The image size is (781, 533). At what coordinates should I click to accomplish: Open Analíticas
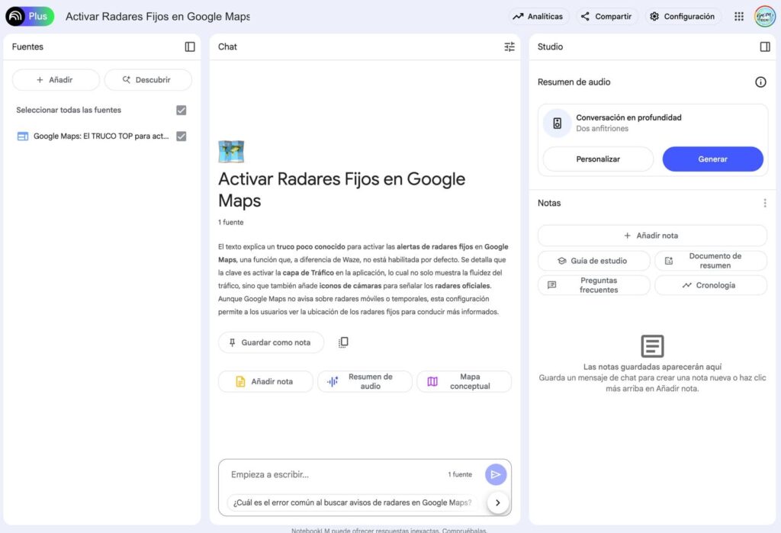(538, 17)
